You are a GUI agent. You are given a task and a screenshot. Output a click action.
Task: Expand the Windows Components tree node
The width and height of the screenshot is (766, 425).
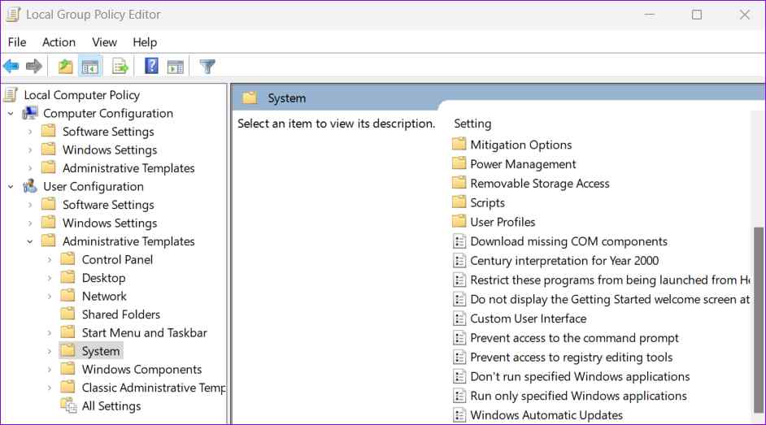click(50, 370)
